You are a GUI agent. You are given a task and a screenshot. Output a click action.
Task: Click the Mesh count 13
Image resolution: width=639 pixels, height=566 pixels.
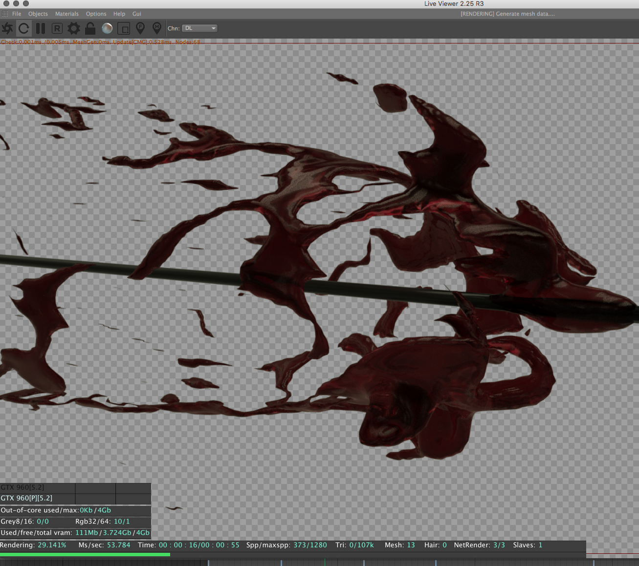coord(411,545)
